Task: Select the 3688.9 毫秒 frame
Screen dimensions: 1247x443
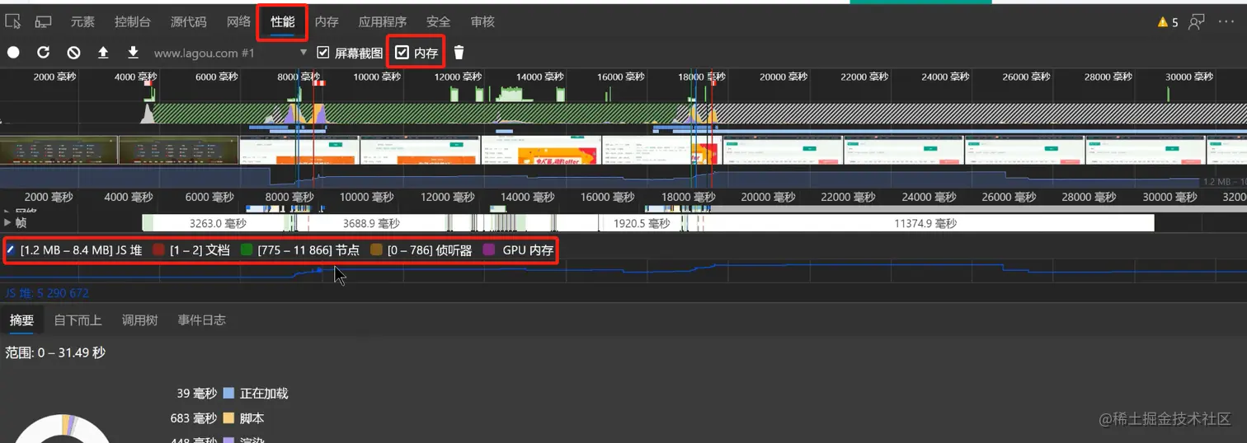Action: pyautogui.click(x=371, y=223)
